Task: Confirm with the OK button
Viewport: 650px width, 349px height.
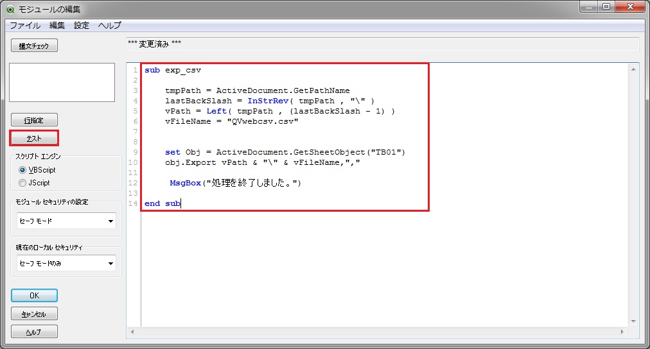Action: click(34, 296)
